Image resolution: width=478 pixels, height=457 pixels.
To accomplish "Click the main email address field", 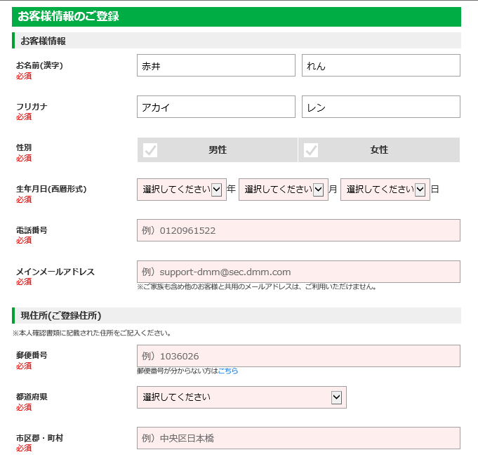I will click(298, 272).
